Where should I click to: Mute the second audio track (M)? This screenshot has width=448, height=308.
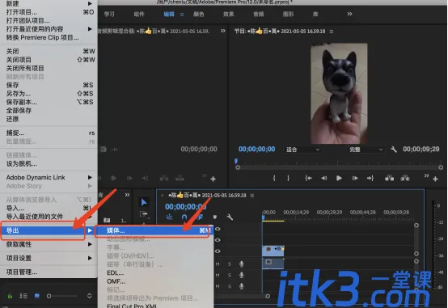pos(218,275)
